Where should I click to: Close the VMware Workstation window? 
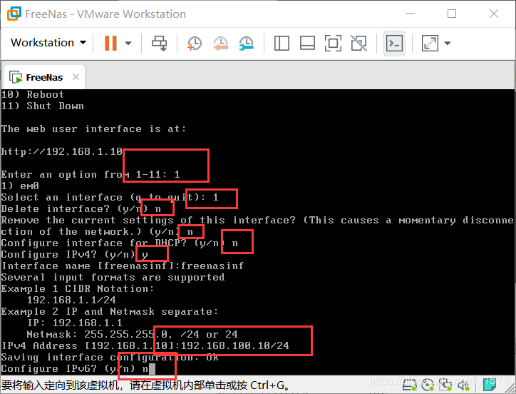[494, 14]
